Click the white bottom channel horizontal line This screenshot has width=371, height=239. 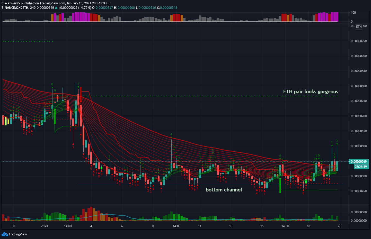pyautogui.click(x=210, y=185)
